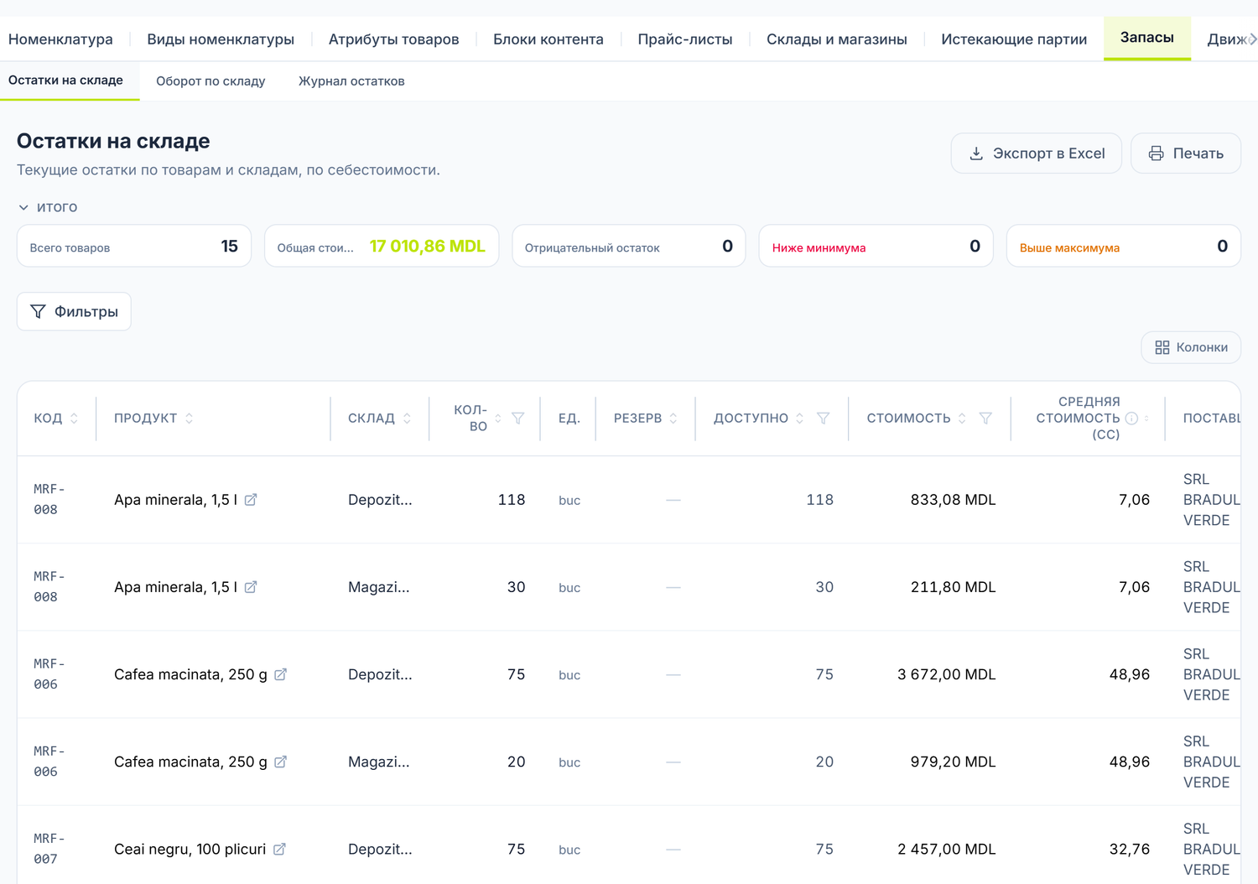Open the Колонки column chooser
1258x884 pixels.
click(x=1191, y=347)
